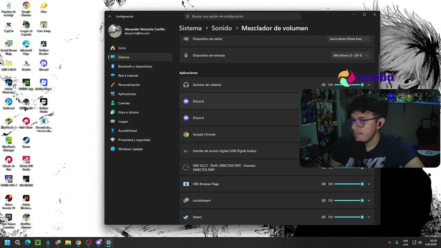Click the Sonidos del sistema volume slider
Image resolution: width=441 pixels, height=248 pixels.
(x=349, y=85)
